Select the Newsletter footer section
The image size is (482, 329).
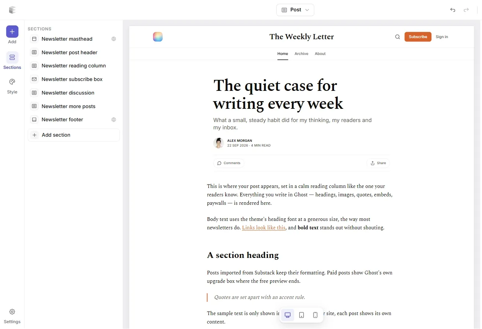tap(74, 119)
